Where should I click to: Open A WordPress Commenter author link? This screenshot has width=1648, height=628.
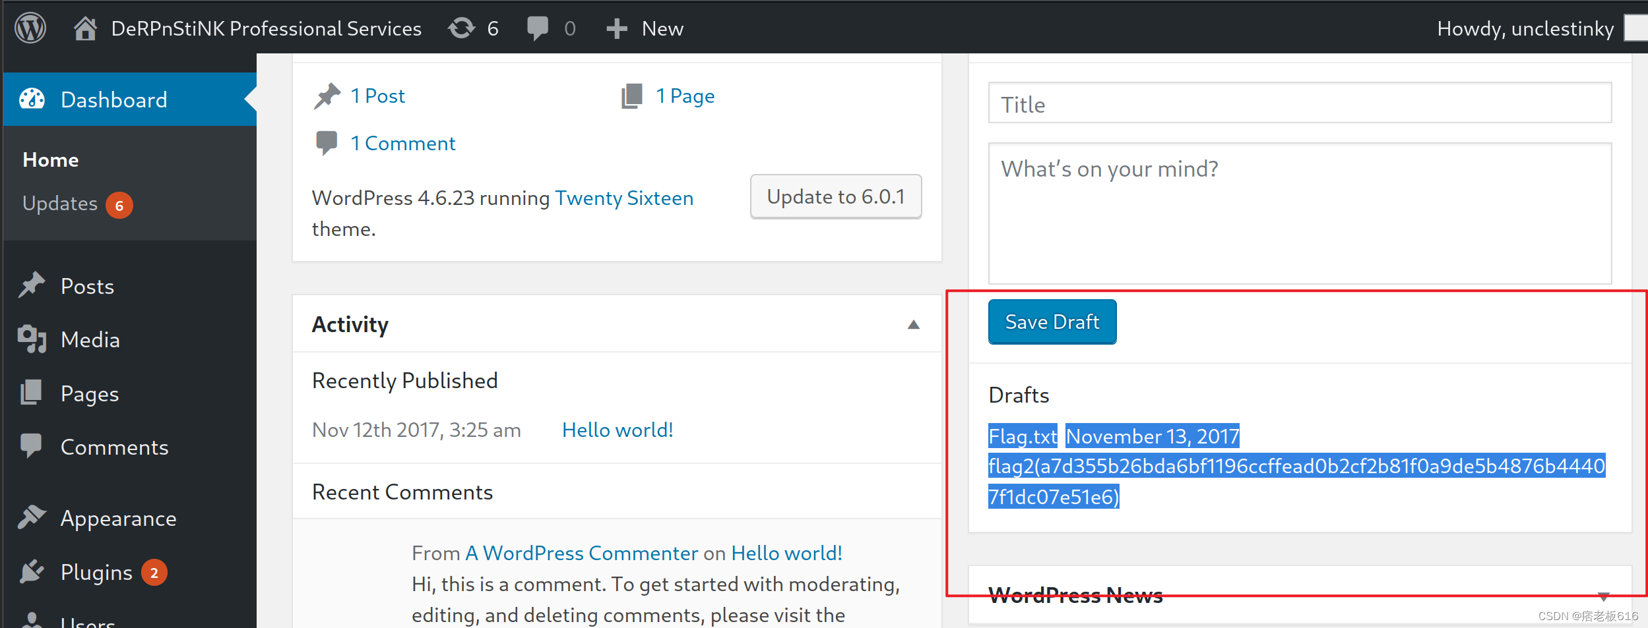(581, 553)
